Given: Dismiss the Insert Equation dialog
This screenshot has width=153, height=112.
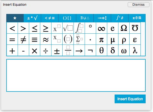Looking at the screenshot, I should tap(139, 5).
